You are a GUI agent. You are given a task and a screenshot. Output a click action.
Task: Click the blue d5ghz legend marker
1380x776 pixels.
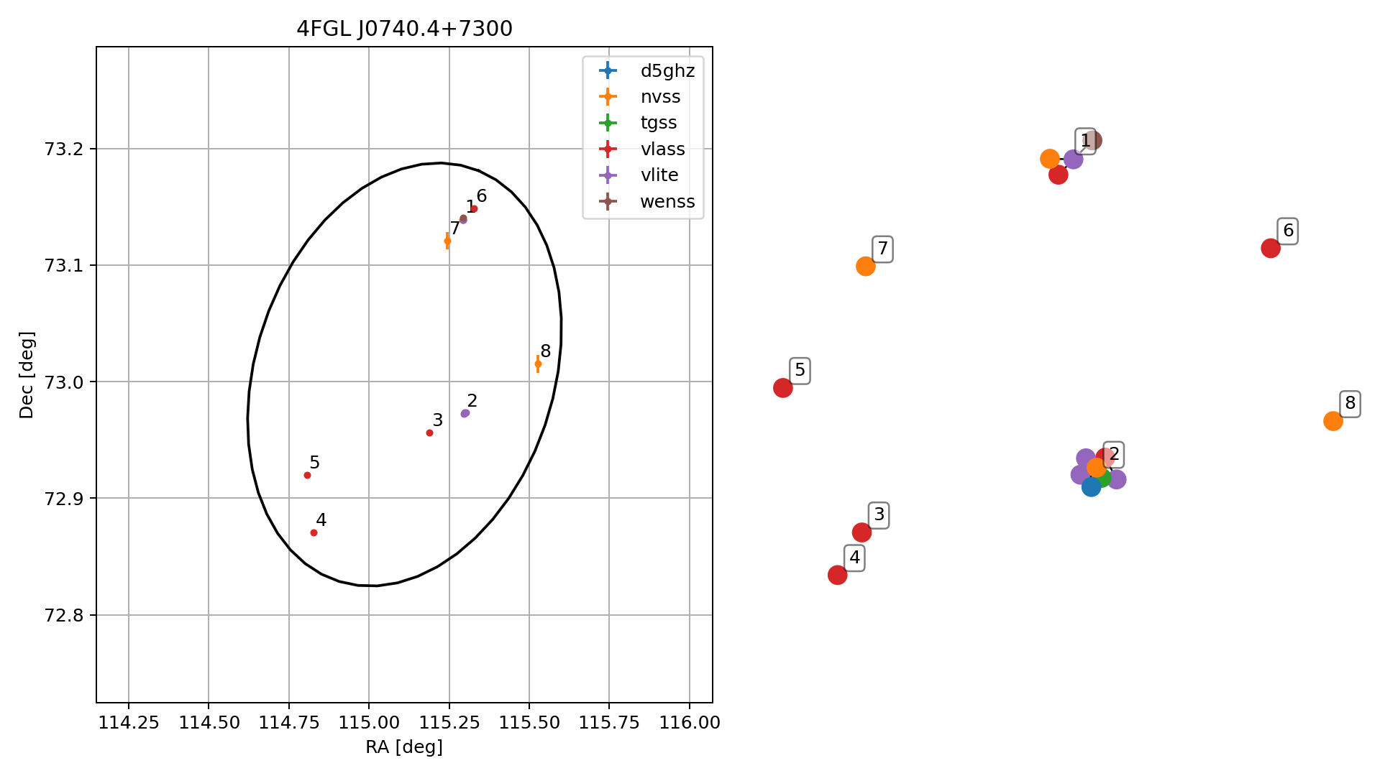[x=608, y=70]
